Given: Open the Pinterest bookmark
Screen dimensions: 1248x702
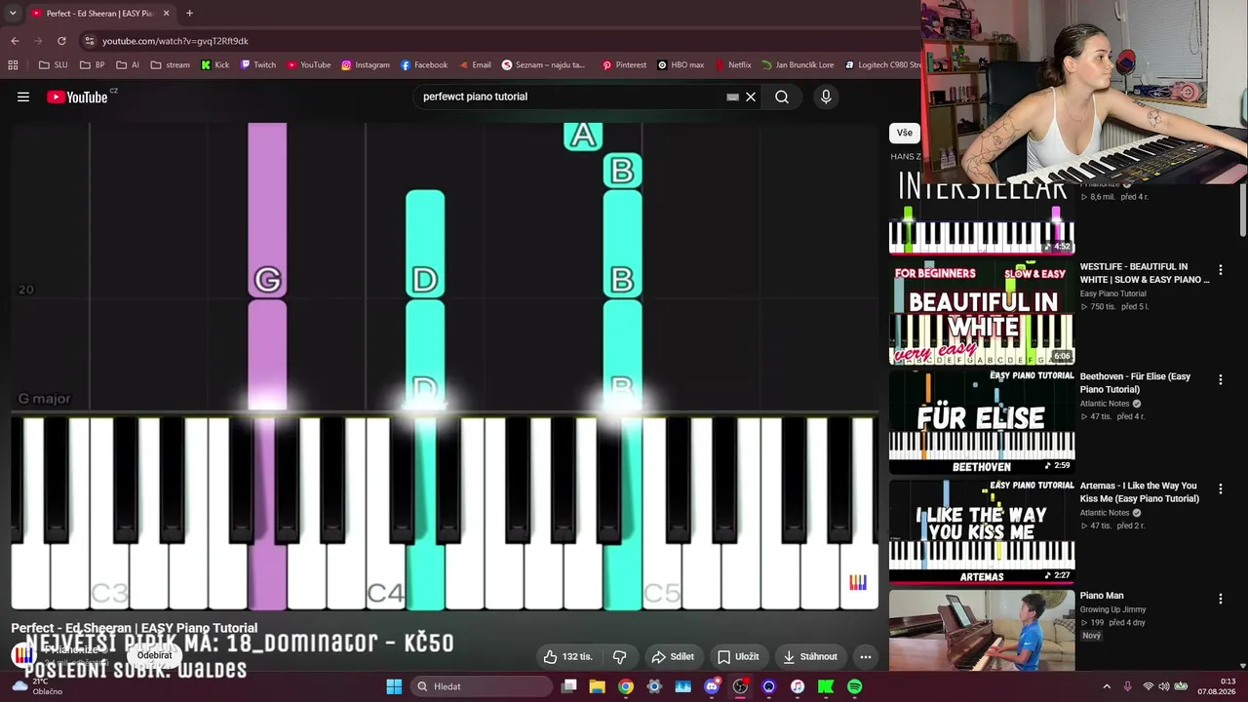Looking at the screenshot, I should click(624, 65).
